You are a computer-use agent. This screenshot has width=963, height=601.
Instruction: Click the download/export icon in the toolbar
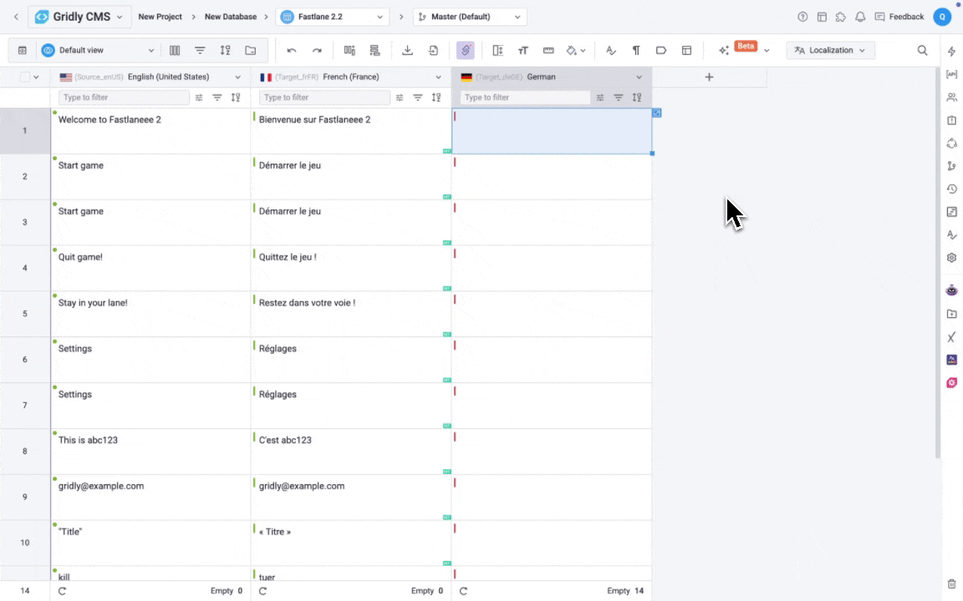pos(407,50)
